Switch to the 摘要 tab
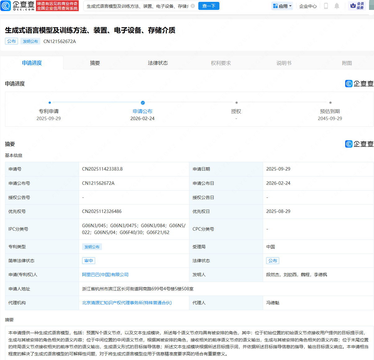 [x=95, y=63]
